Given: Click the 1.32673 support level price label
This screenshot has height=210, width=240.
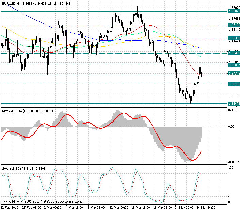Looking at the screenshot, I should (x=235, y=103).
